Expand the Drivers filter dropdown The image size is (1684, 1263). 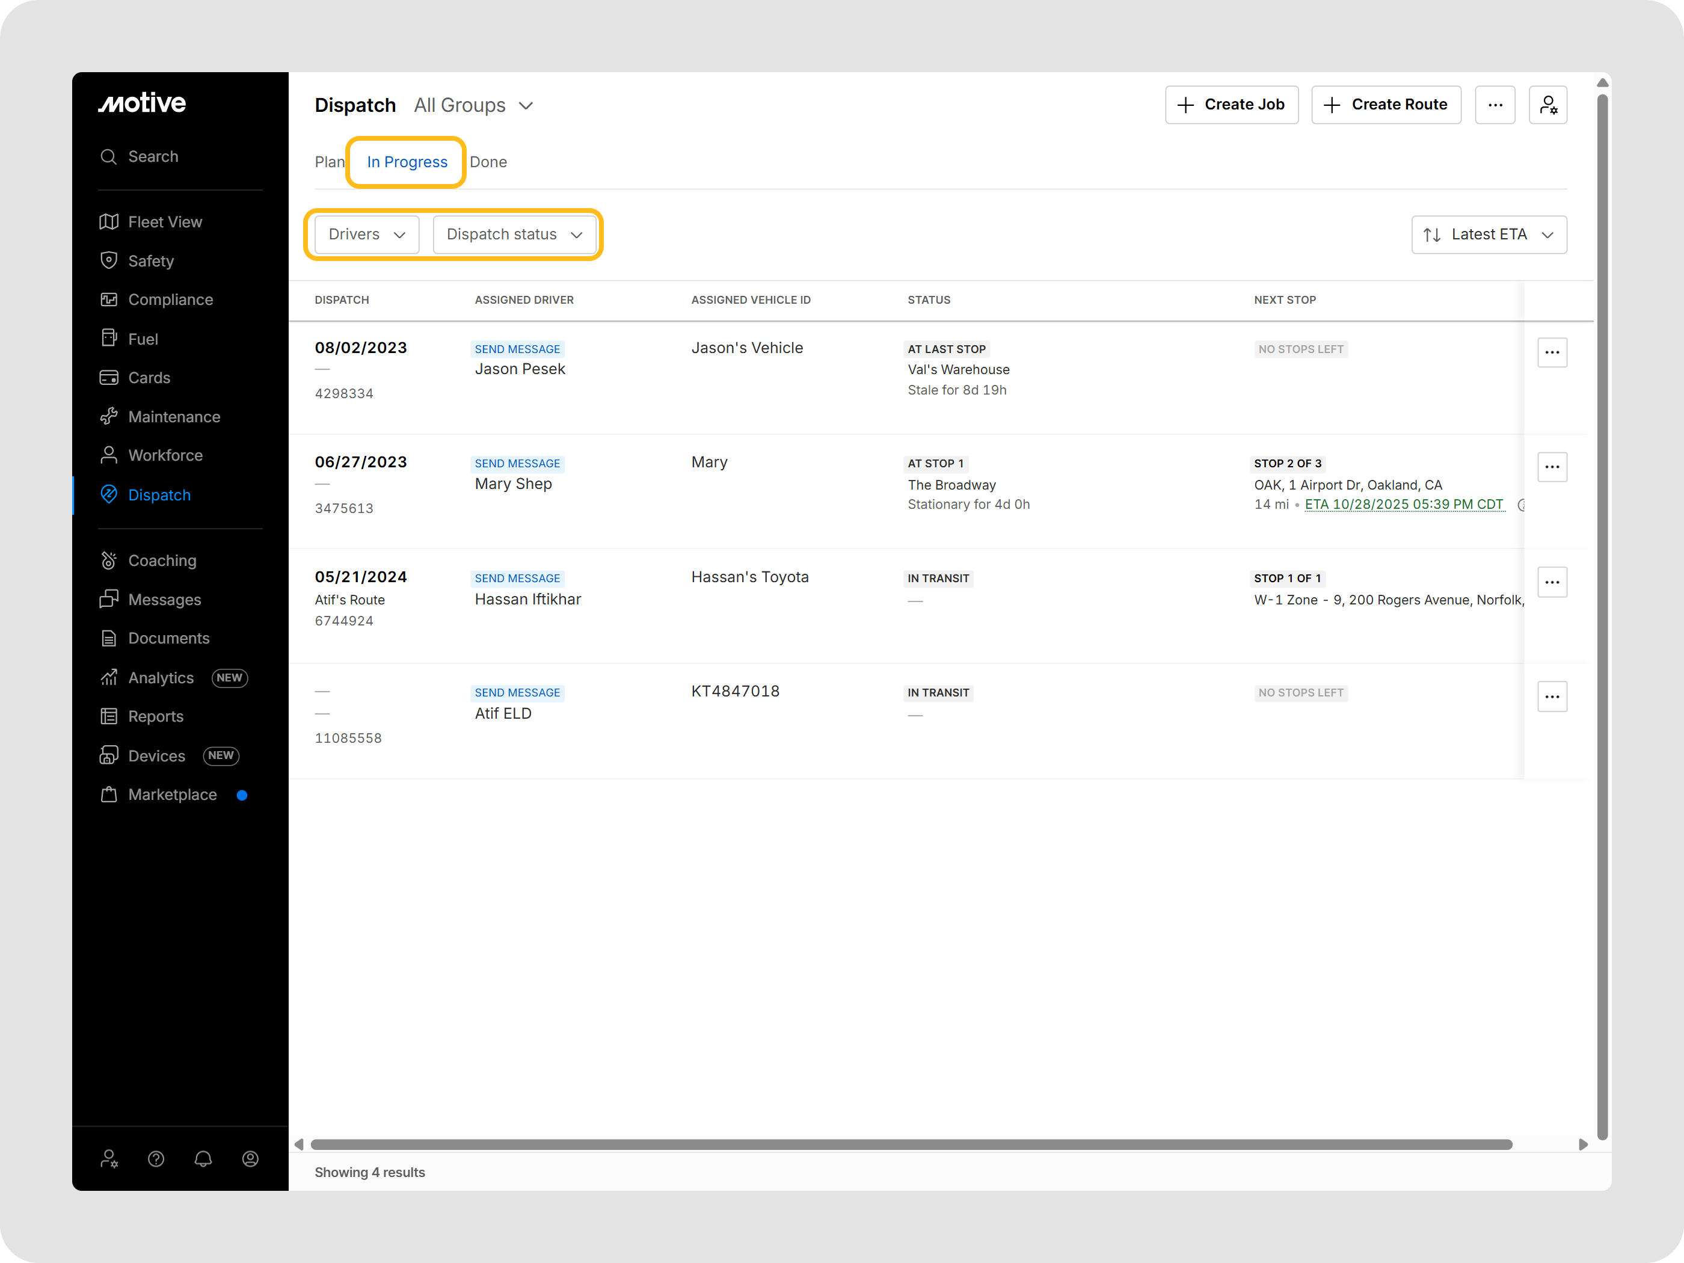tap(366, 235)
